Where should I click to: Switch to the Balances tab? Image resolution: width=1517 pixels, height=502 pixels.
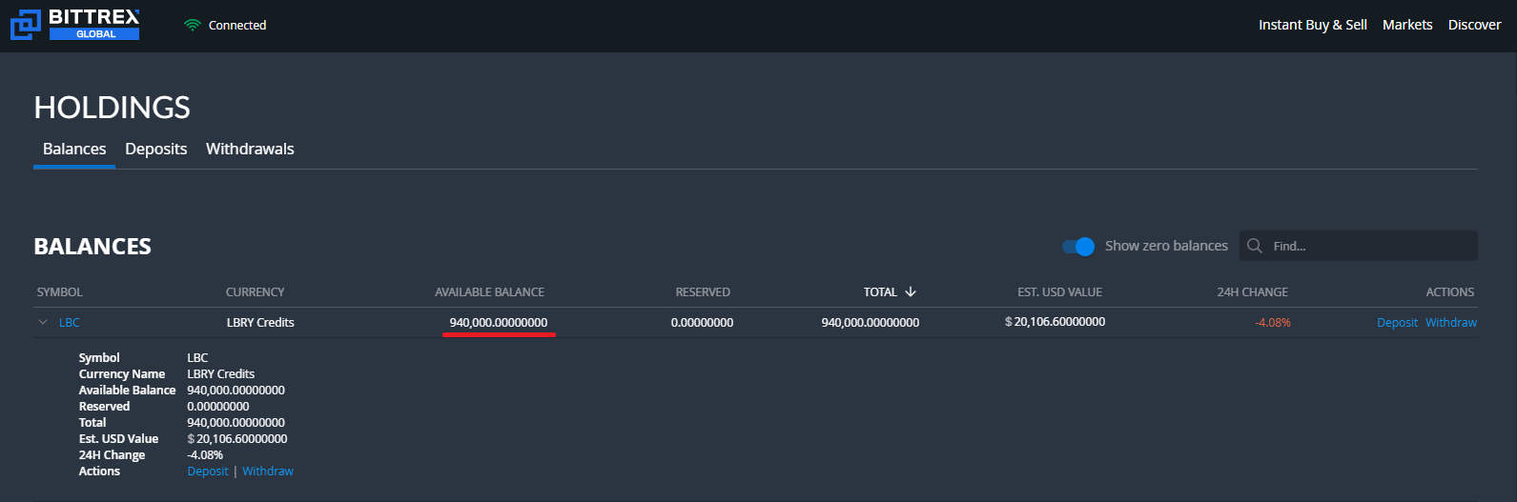74,149
